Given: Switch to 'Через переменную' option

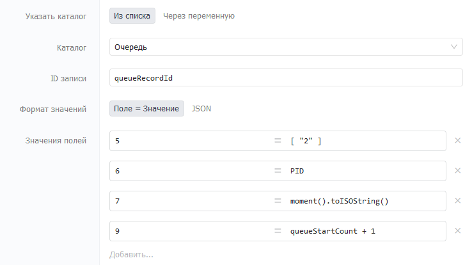Looking at the screenshot, I should tap(199, 15).
